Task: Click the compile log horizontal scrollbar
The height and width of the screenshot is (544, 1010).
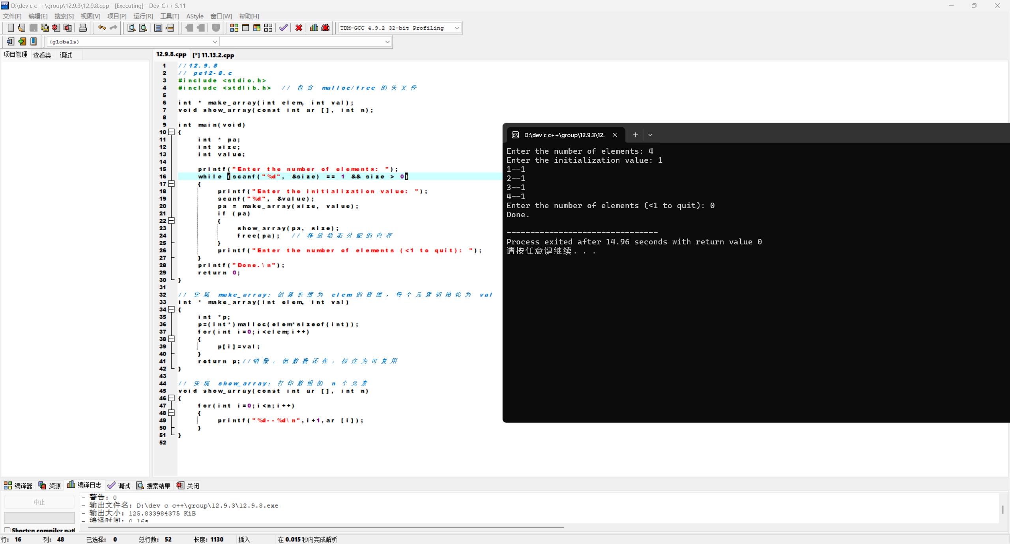Action: [326, 527]
